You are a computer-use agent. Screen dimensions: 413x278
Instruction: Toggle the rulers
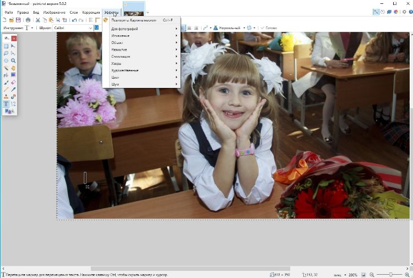[x=97, y=20]
